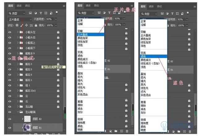
Task: Filter shape layers in left panel
Action: (x=46, y=13)
